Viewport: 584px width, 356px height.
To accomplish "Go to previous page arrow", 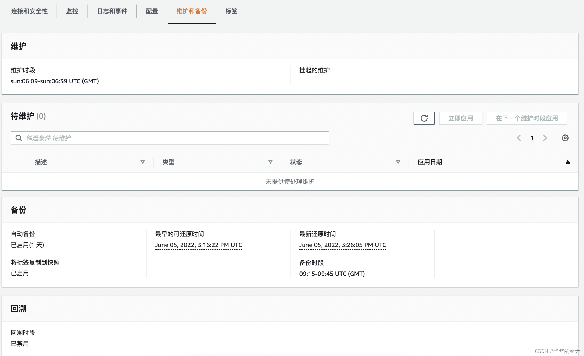I will pos(519,138).
